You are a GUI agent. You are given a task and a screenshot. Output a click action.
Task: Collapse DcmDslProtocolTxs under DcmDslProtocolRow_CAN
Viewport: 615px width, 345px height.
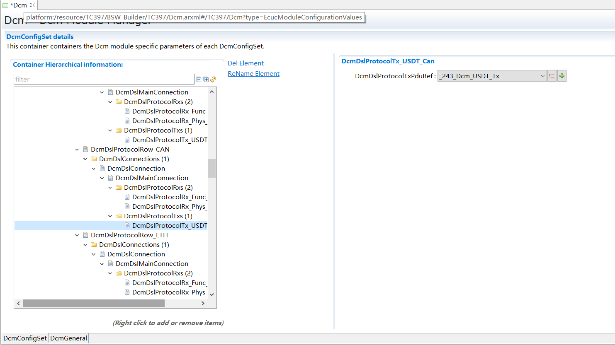point(110,216)
